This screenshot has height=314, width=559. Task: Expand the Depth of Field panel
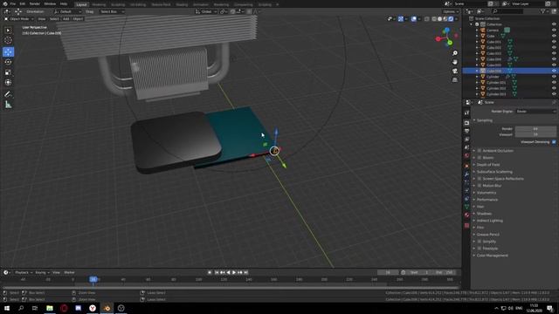click(487, 165)
